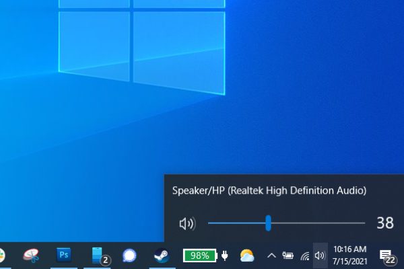The image size is (404, 269).
Task: Click the battery tray icon
Action: pos(288,256)
